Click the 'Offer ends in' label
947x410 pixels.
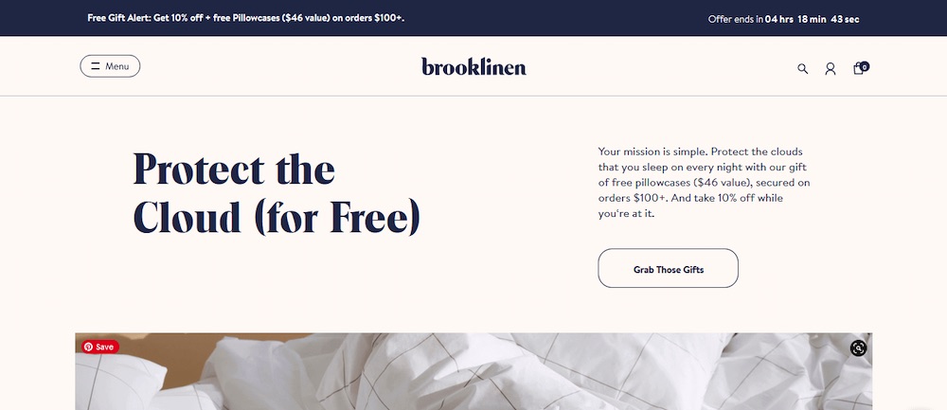click(x=736, y=19)
